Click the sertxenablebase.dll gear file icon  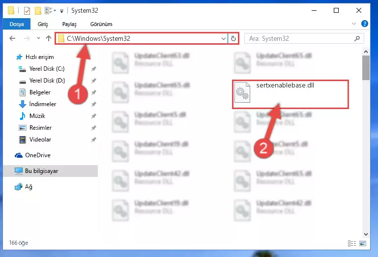[x=242, y=92]
